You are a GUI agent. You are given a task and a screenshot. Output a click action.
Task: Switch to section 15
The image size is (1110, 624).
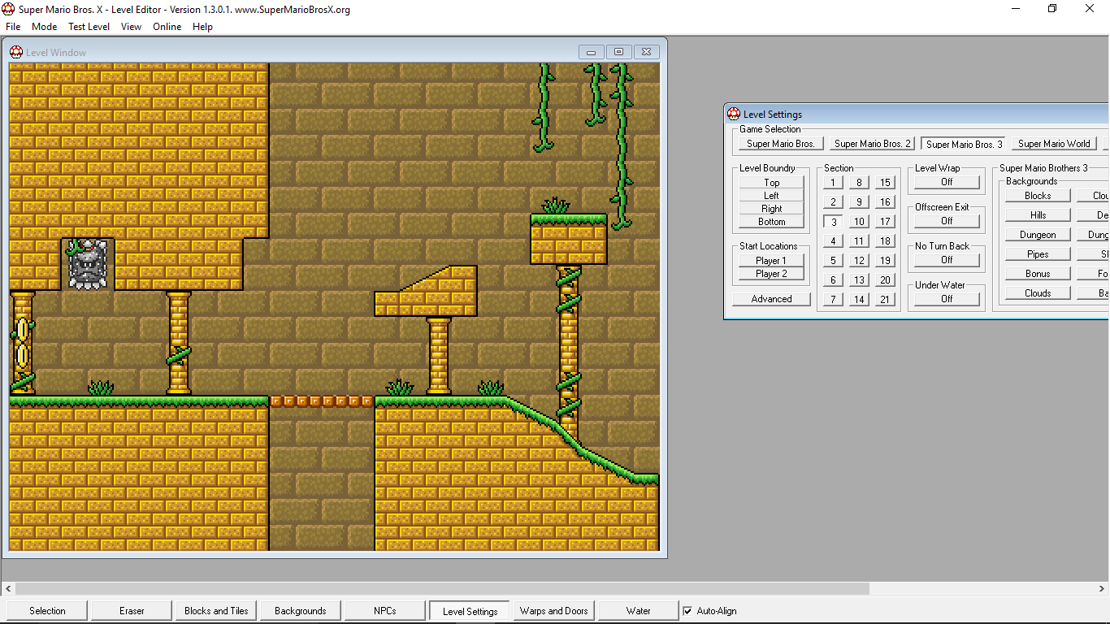pos(885,183)
